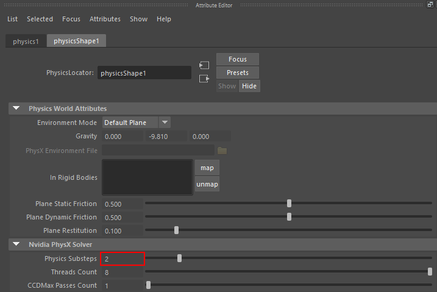Open the Show menu
The image size is (437, 292).
[138, 19]
